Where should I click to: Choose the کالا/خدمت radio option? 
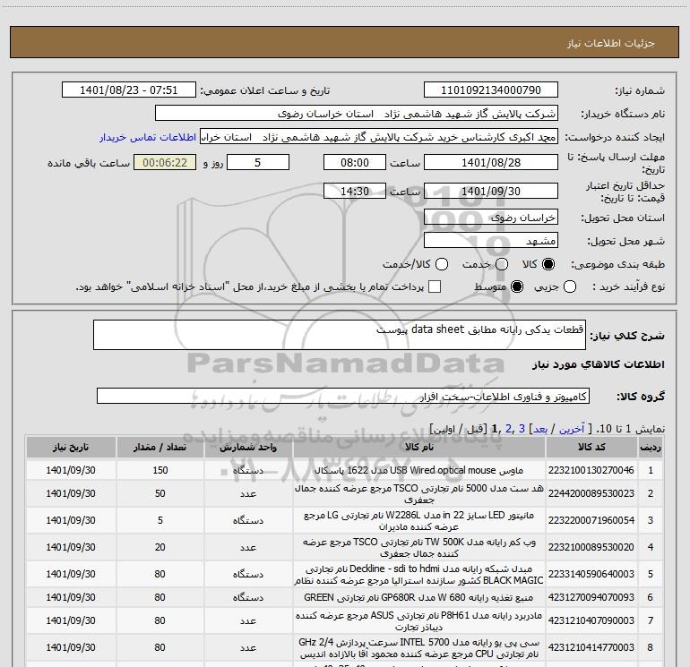click(444, 264)
